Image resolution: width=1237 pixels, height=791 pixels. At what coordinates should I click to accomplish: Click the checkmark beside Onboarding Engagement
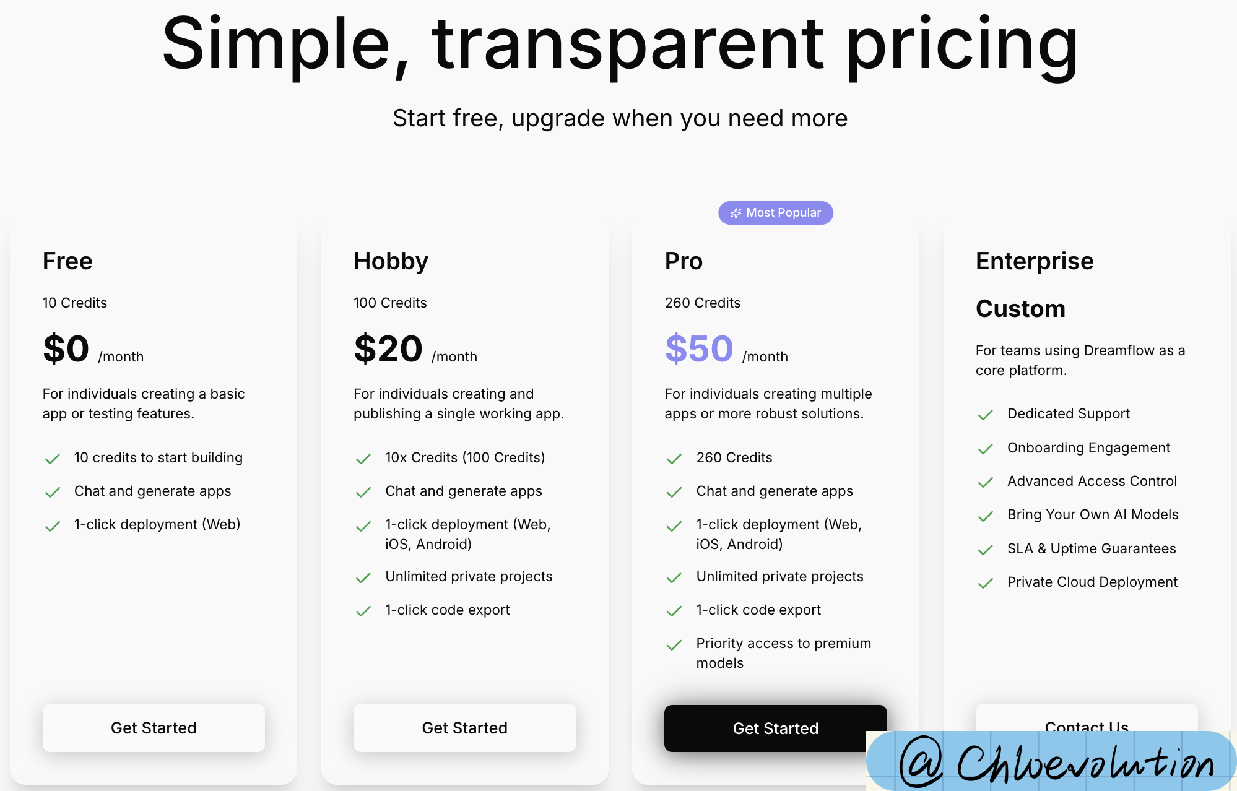pyautogui.click(x=985, y=449)
